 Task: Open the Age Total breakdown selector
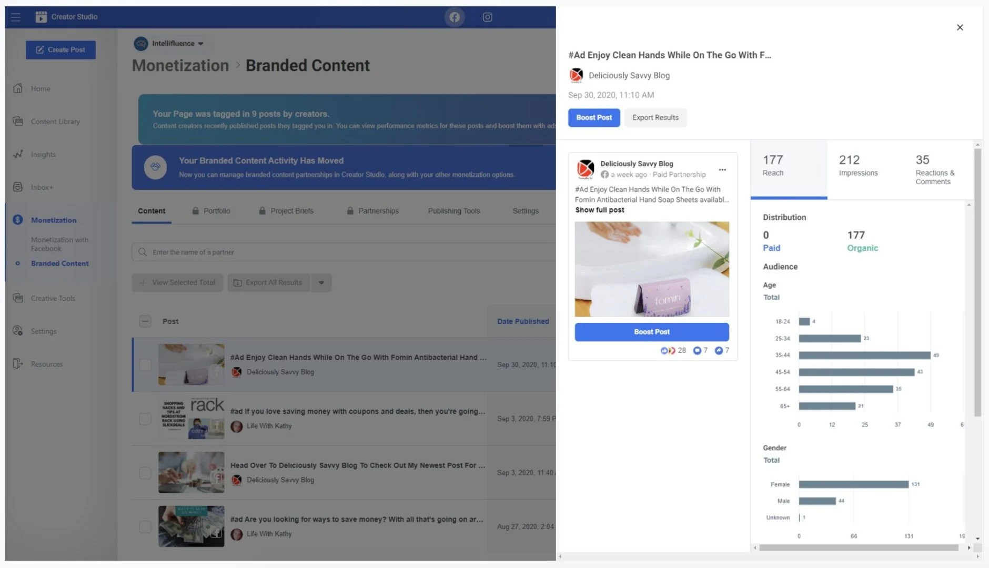click(771, 297)
